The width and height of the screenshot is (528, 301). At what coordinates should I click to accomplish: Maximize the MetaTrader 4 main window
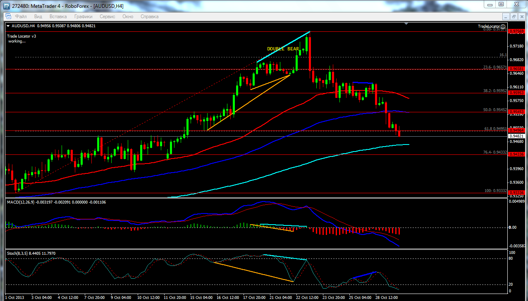[501, 4]
